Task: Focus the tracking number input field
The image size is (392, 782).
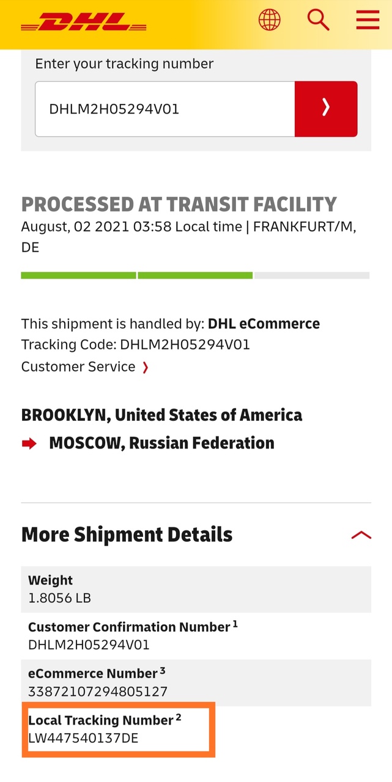Action: 165,109
